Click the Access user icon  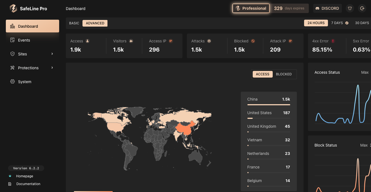(87, 41)
